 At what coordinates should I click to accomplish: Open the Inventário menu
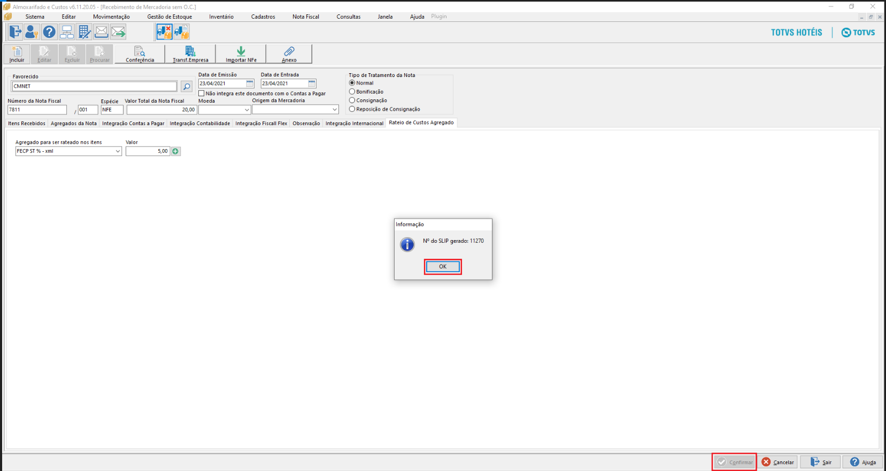point(221,17)
